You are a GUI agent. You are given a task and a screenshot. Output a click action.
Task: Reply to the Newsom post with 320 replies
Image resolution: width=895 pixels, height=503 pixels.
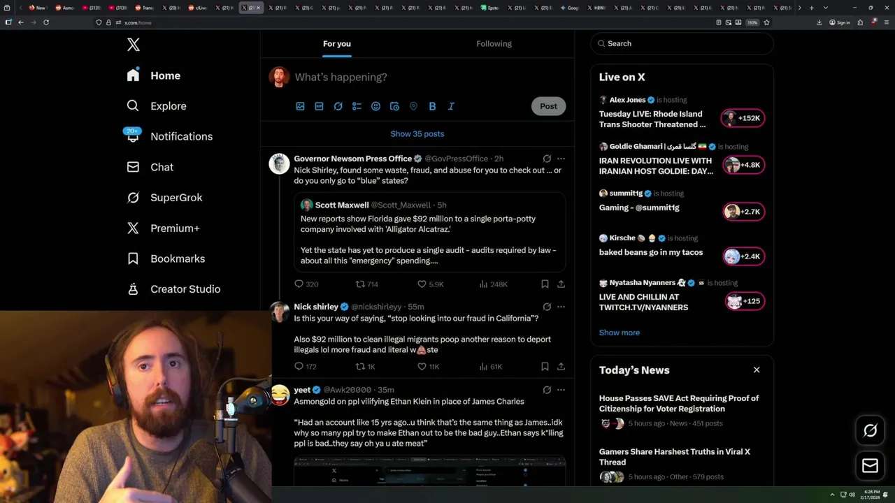coord(306,284)
